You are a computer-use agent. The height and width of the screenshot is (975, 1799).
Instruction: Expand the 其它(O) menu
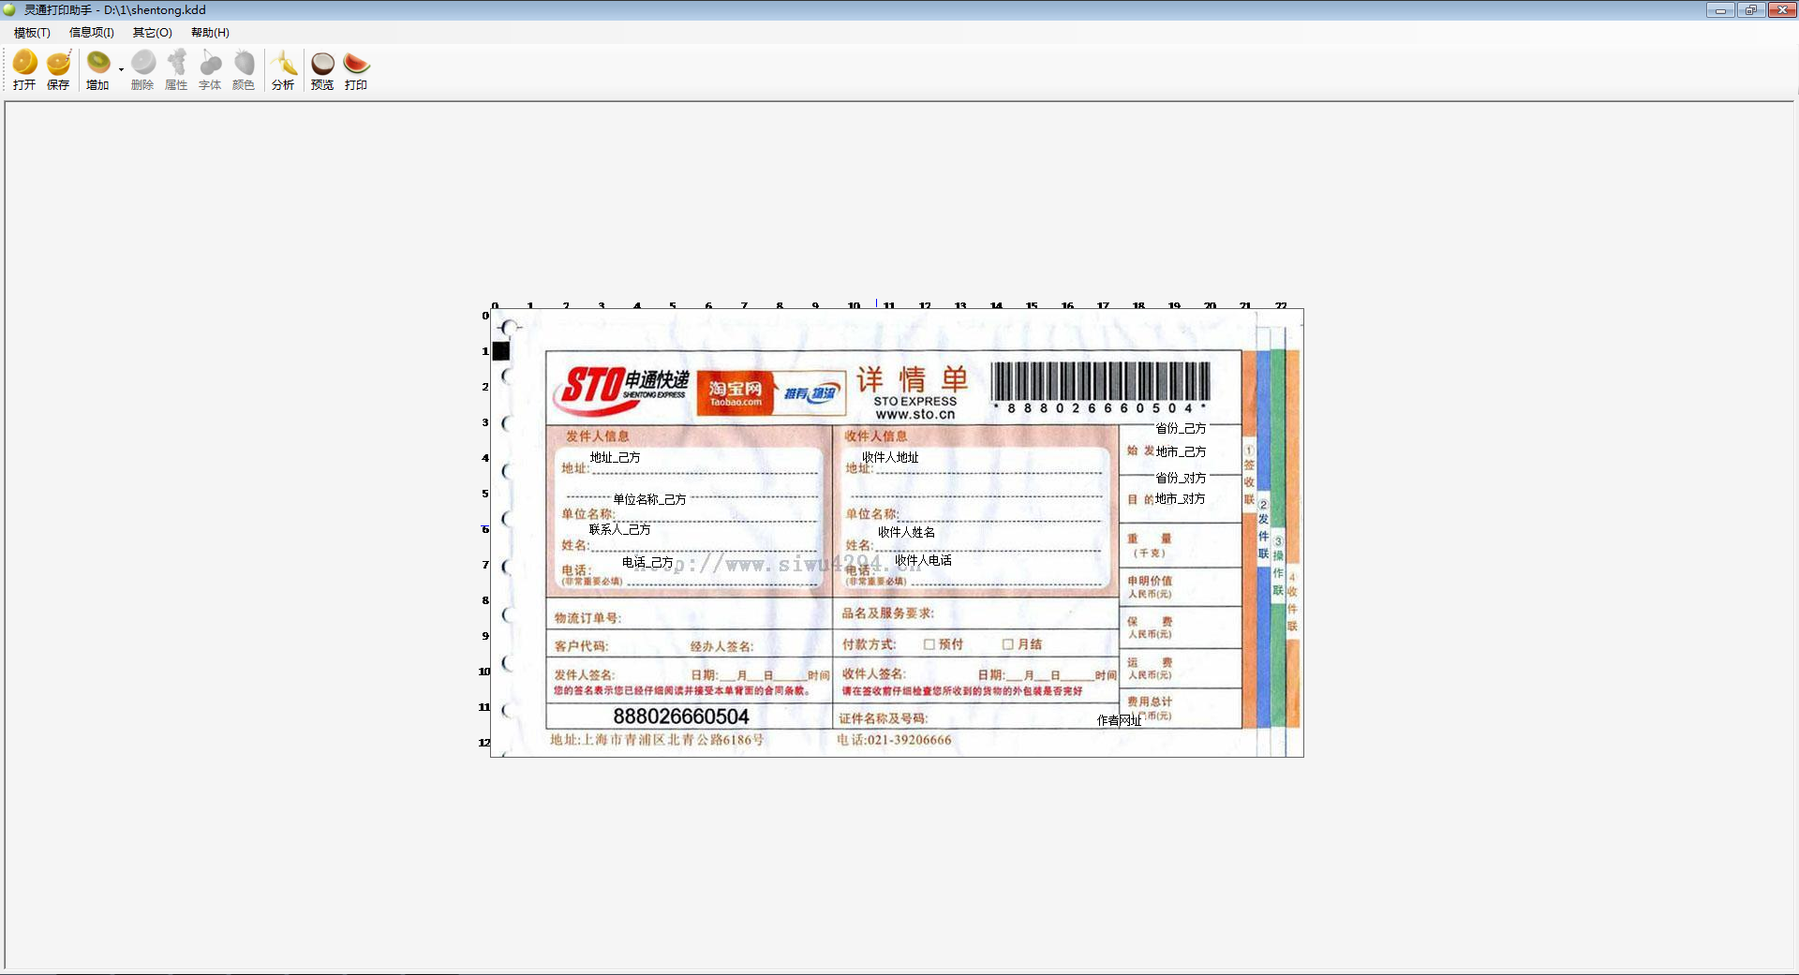(152, 33)
